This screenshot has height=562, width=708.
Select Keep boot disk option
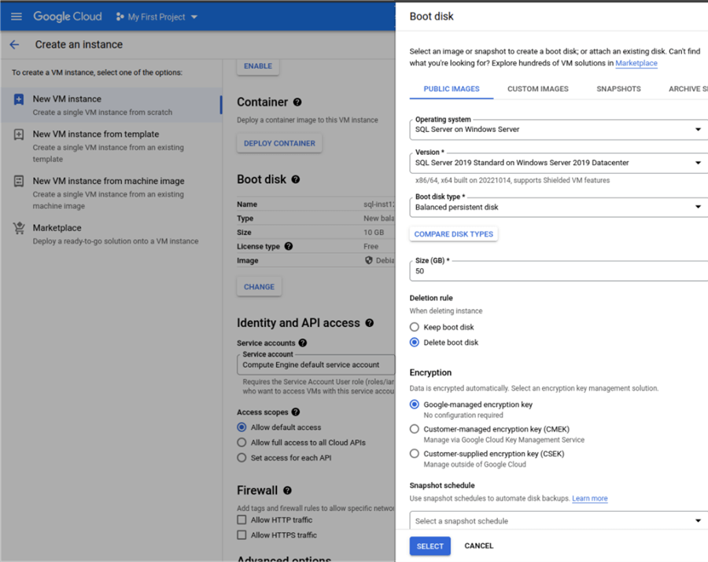(x=415, y=327)
